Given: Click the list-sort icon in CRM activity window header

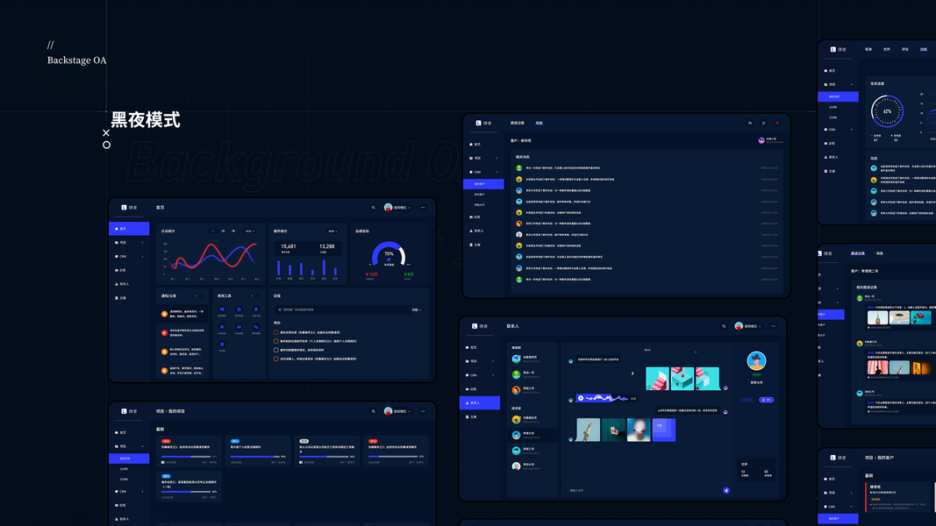Looking at the screenshot, I should (763, 123).
